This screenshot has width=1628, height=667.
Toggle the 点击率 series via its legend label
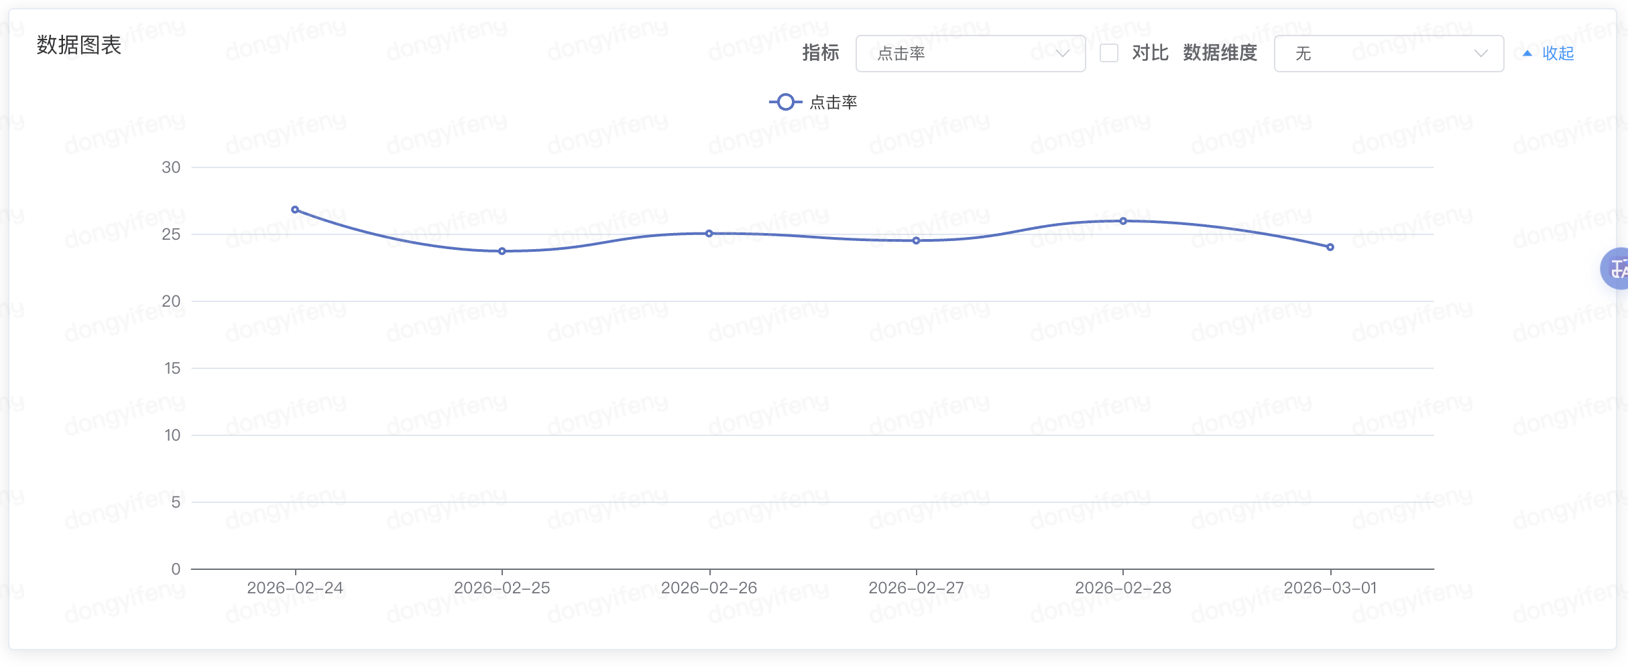click(x=833, y=102)
